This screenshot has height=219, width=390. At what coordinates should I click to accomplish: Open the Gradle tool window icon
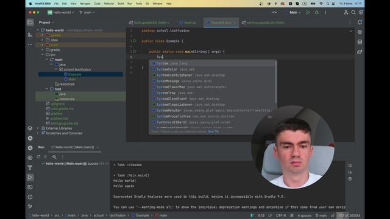(x=360, y=52)
